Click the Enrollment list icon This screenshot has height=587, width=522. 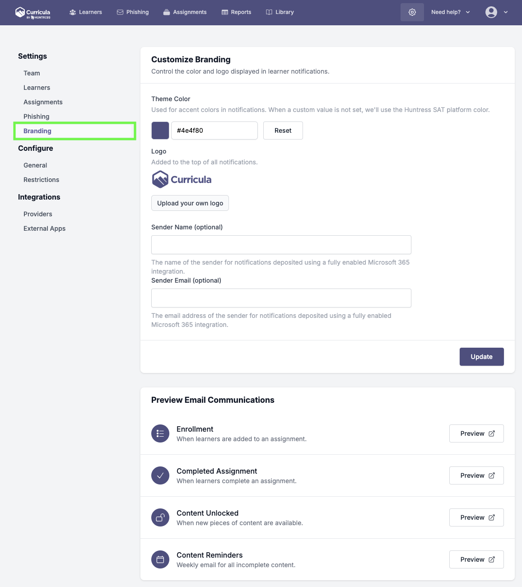click(x=160, y=433)
